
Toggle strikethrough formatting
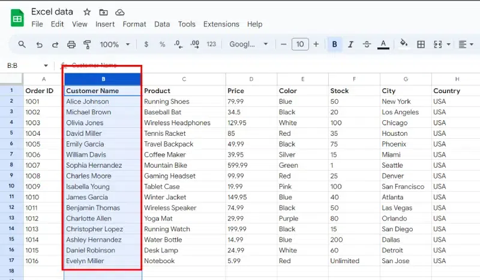coord(367,44)
